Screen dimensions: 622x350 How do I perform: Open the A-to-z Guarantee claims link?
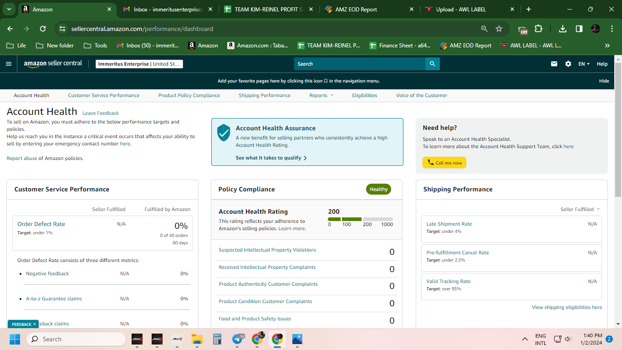pyautogui.click(x=54, y=299)
